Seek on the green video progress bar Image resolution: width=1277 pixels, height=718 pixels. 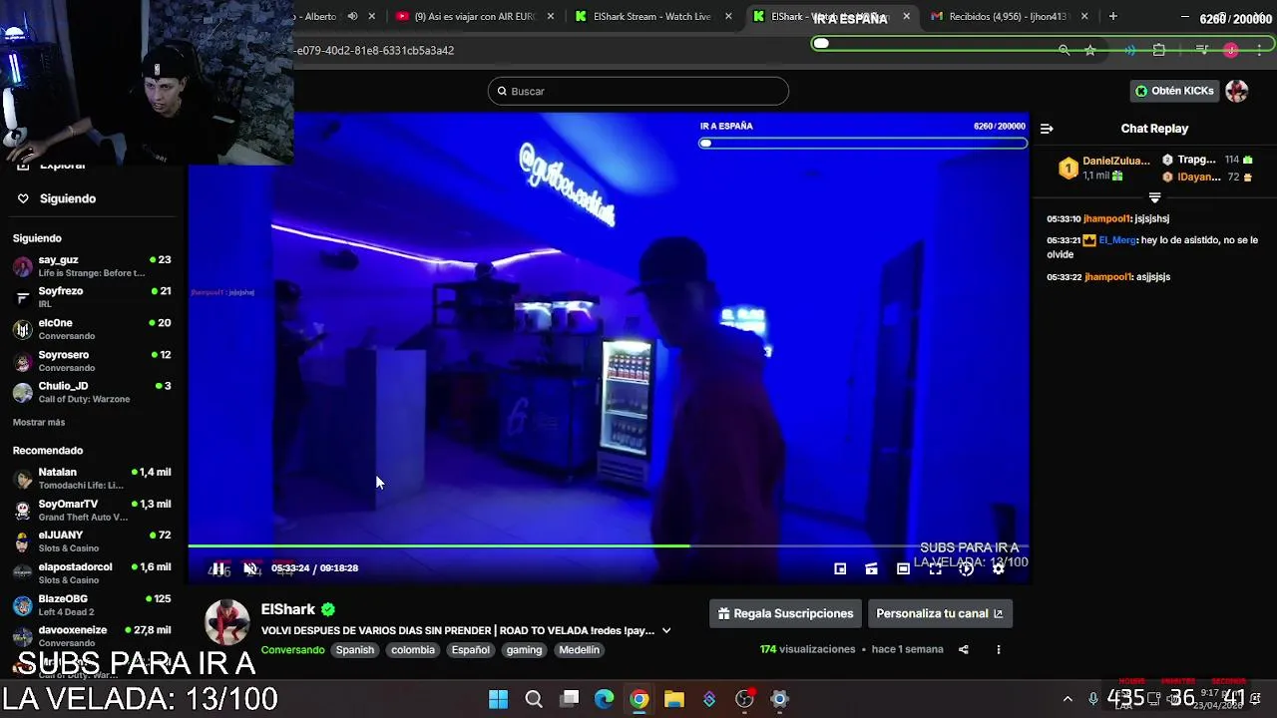[609, 545]
